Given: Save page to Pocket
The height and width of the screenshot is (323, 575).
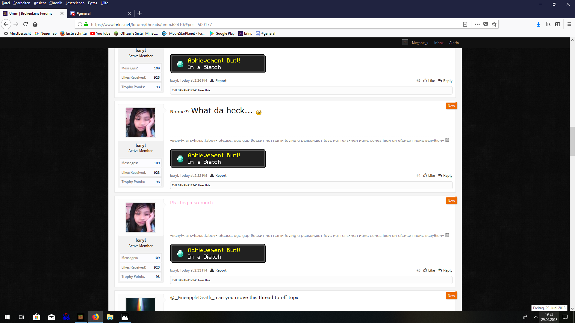Looking at the screenshot, I should pyautogui.click(x=486, y=24).
